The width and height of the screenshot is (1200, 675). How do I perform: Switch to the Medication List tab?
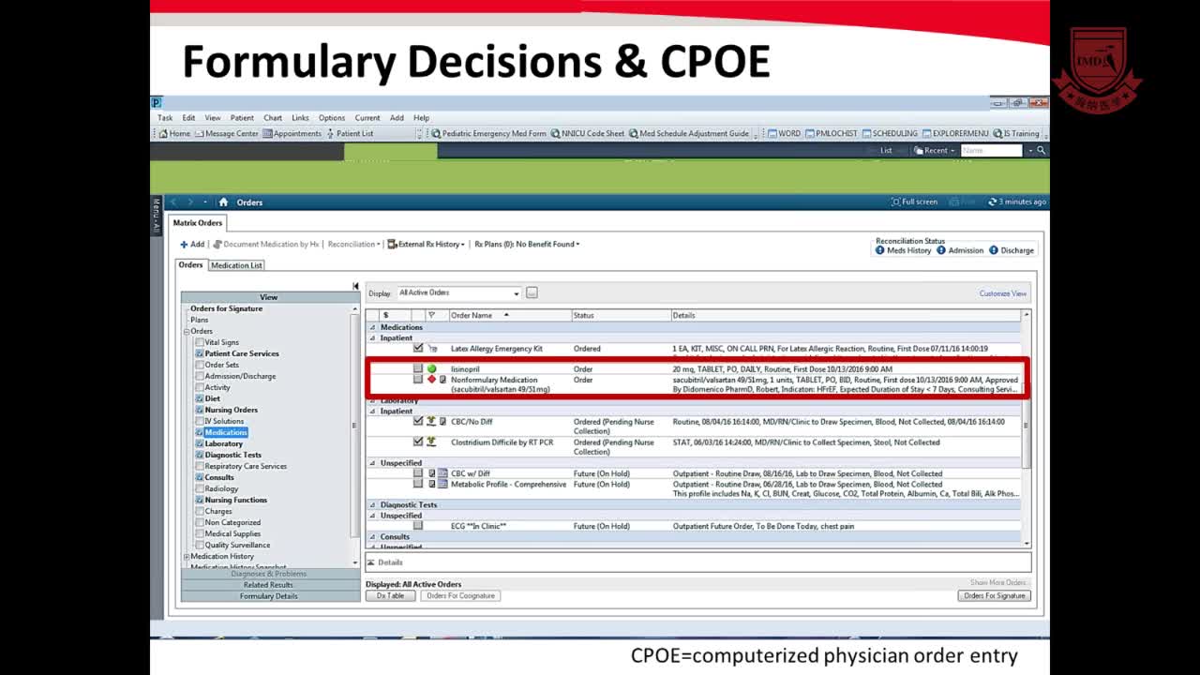[x=236, y=265]
